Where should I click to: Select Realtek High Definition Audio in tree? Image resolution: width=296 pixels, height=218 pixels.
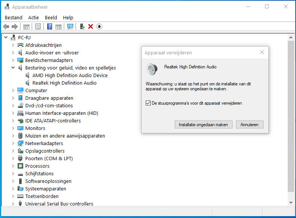[x=64, y=83]
